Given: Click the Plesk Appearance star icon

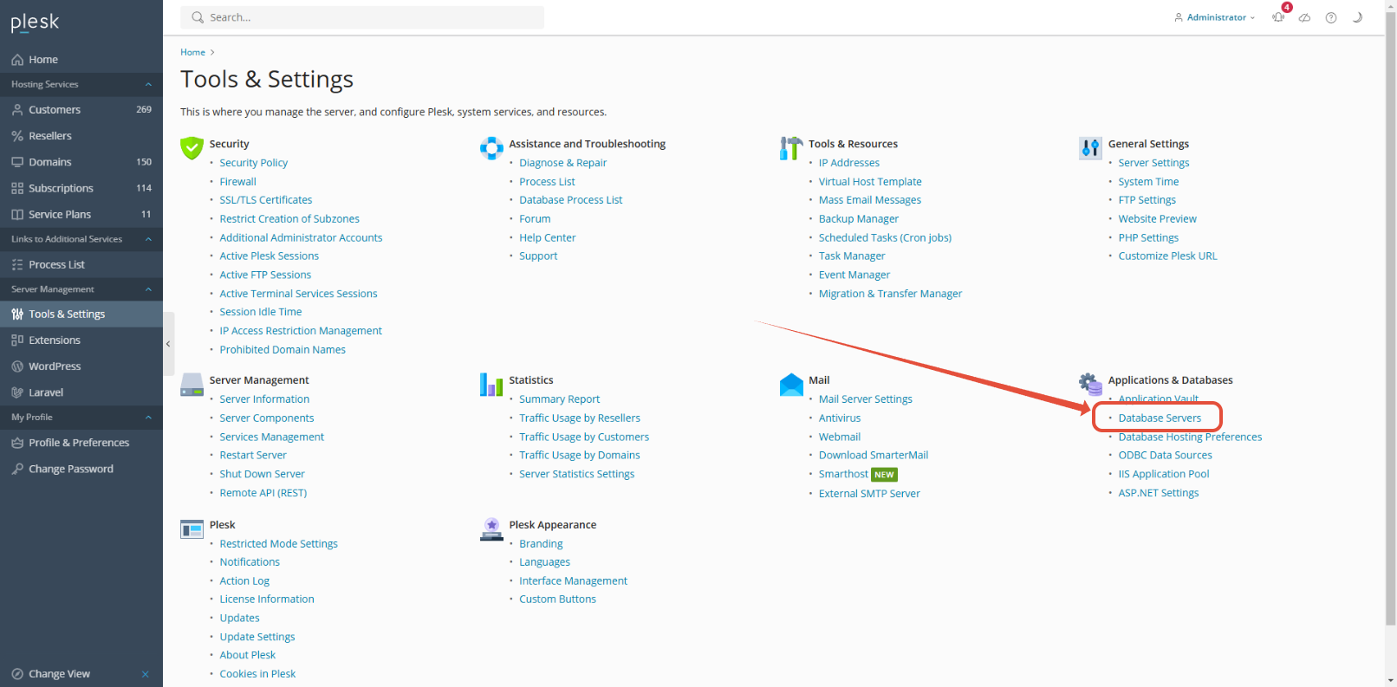Looking at the screenshot, I should coord(491,529).
